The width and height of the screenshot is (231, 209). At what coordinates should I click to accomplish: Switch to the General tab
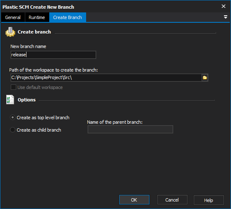click(x=13, y=17)
